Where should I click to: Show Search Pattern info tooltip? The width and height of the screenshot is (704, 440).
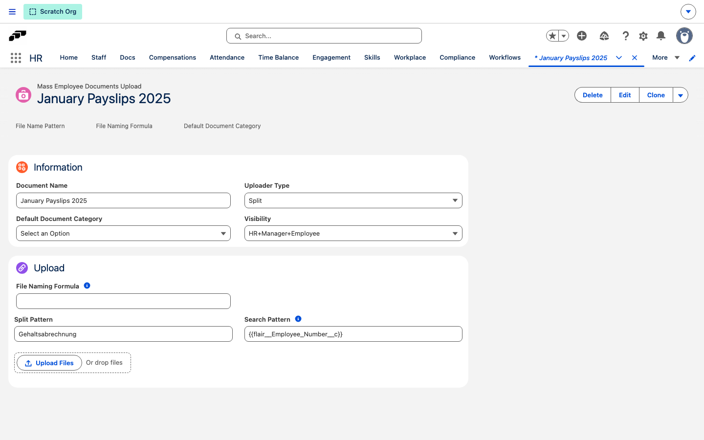tap(298, 319)
